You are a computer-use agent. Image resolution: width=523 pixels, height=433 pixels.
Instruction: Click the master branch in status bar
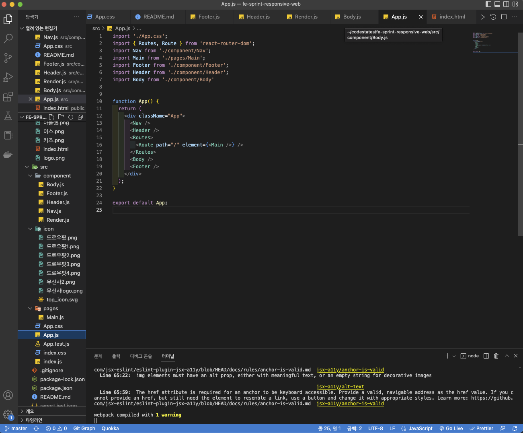coord(16,429)
